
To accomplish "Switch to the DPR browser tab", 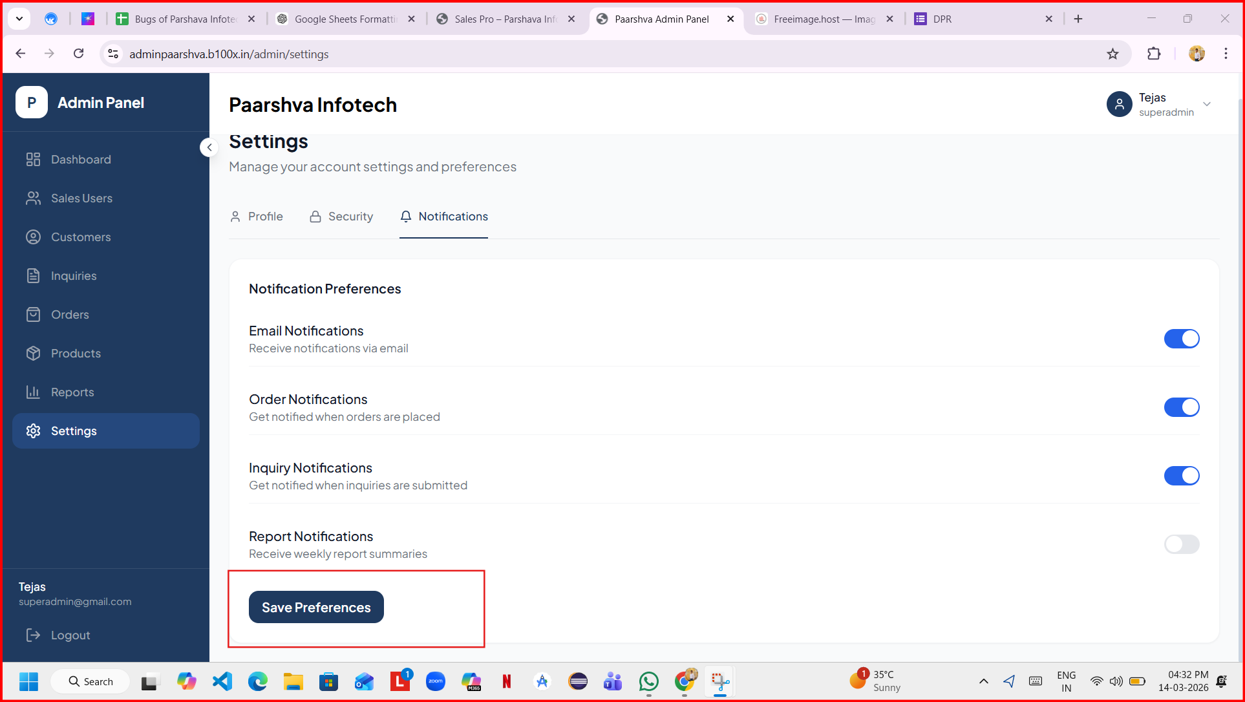I will [x=984, y=19].
